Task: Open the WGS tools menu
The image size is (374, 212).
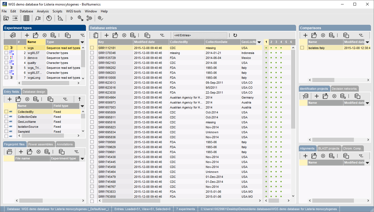Action: 73,11
